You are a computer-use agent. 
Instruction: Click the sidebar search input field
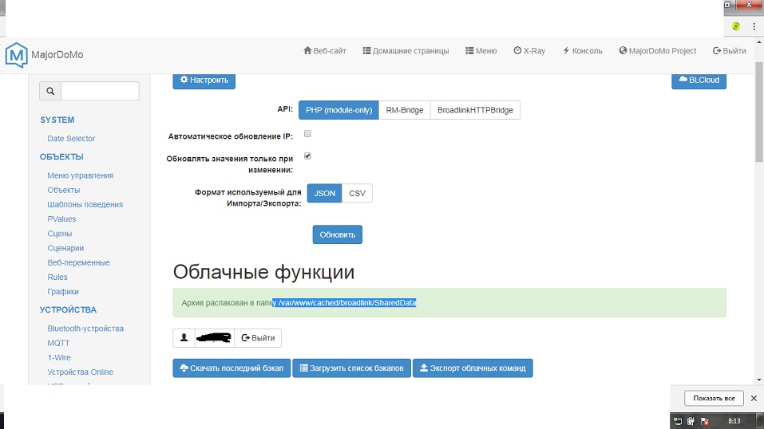100,92
